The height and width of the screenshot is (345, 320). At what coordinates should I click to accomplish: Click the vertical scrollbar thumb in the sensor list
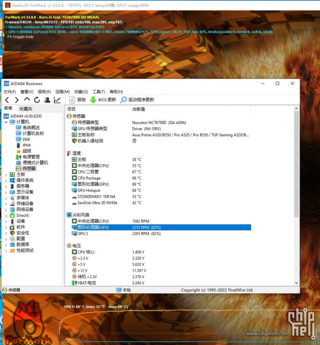coord(296,164)
